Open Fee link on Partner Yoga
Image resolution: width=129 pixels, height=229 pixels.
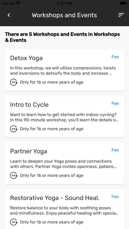click(x=115, y=150)
